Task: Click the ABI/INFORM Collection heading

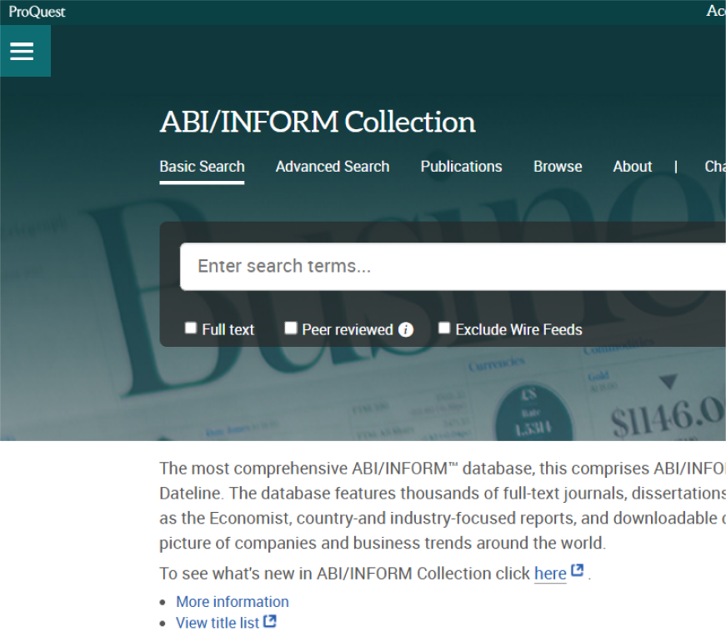Action: tap(318, 122)
